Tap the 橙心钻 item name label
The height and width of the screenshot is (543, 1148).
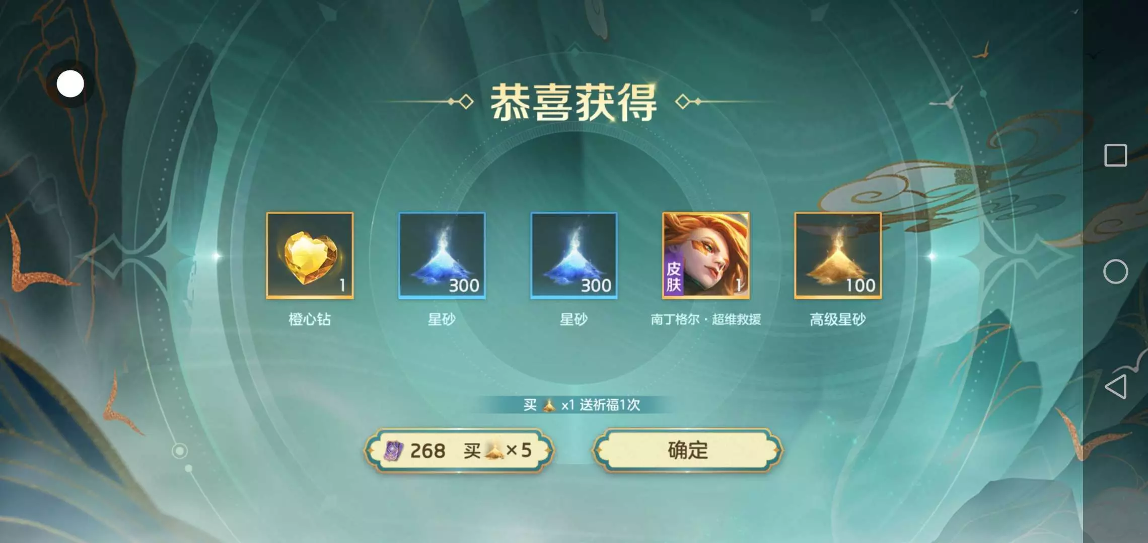tap(310, 319)
